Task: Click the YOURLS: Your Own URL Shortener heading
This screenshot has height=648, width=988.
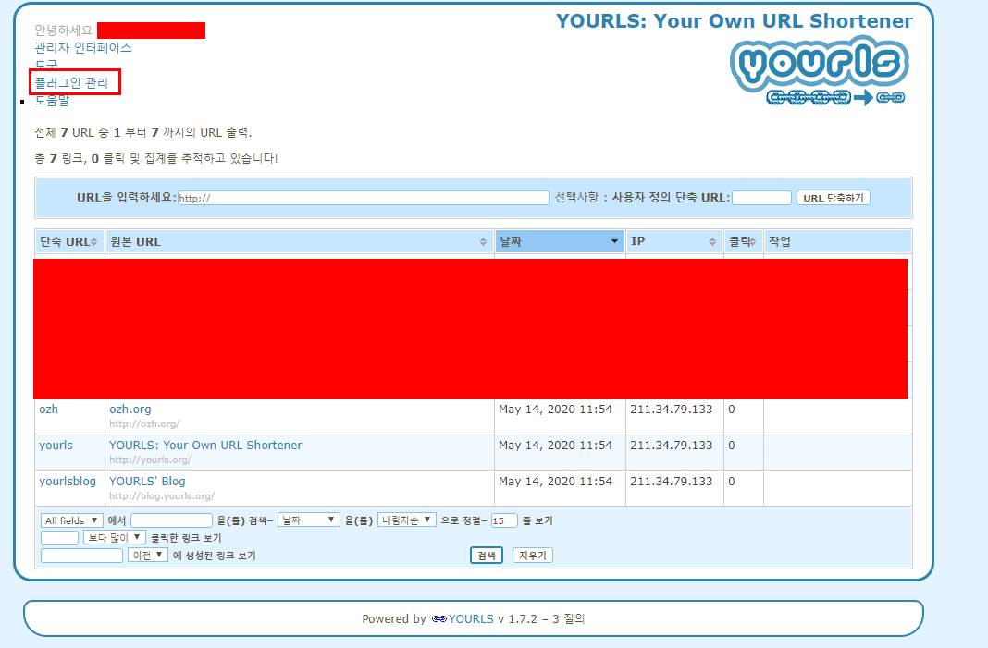Action: (735, 20)
